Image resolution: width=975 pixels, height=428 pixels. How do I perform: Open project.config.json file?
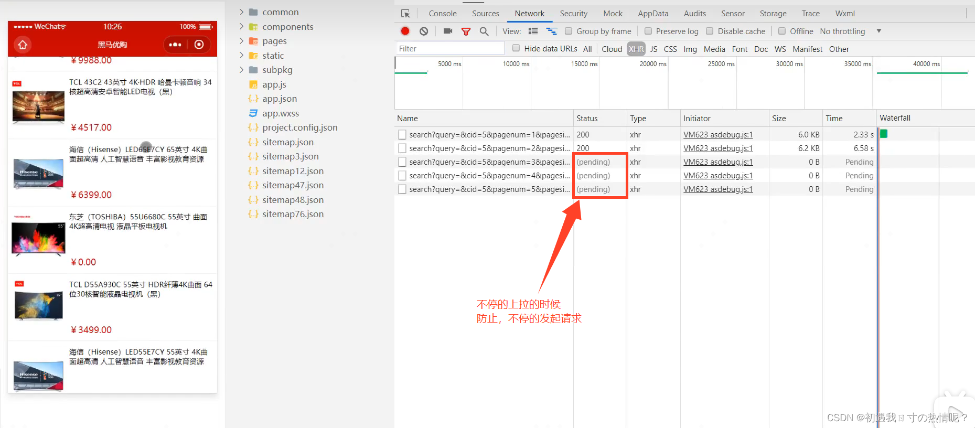click(300, 127)
